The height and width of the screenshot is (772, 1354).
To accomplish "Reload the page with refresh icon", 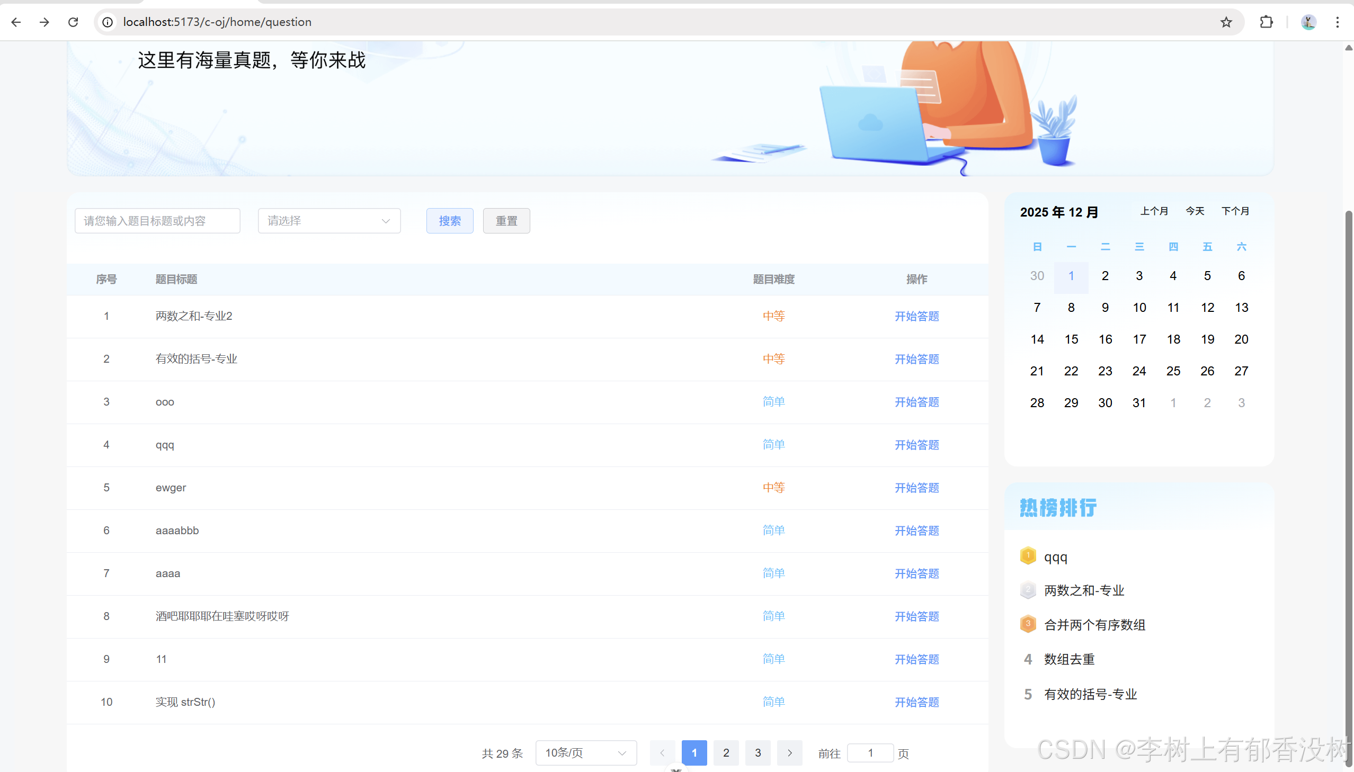I will coord(73,22).
